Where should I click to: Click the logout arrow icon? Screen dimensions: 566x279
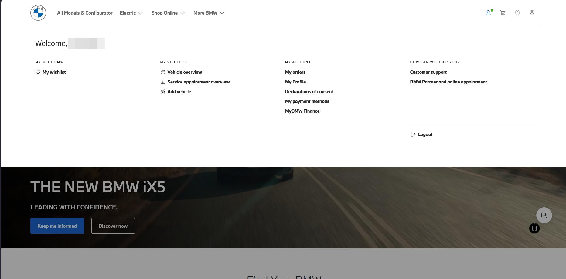point(413,134)
